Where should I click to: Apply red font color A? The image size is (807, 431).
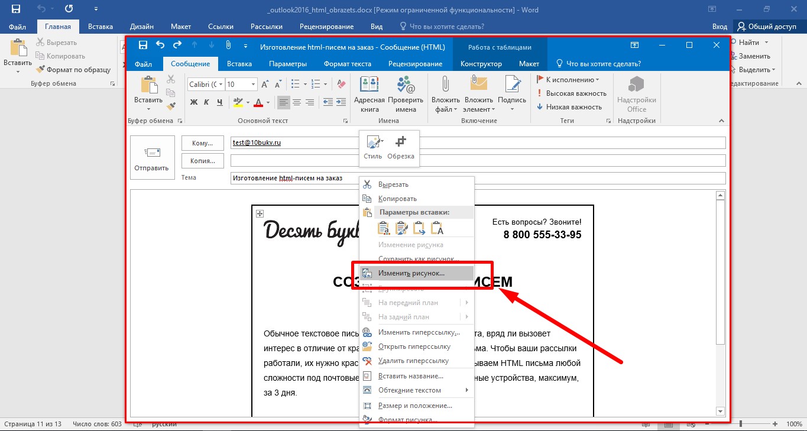258,102
